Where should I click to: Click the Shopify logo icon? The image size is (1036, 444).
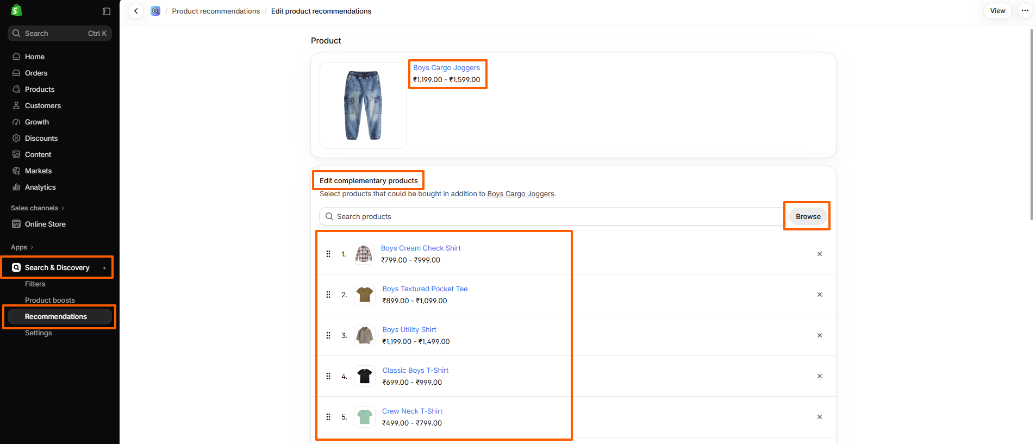[16, 10]
